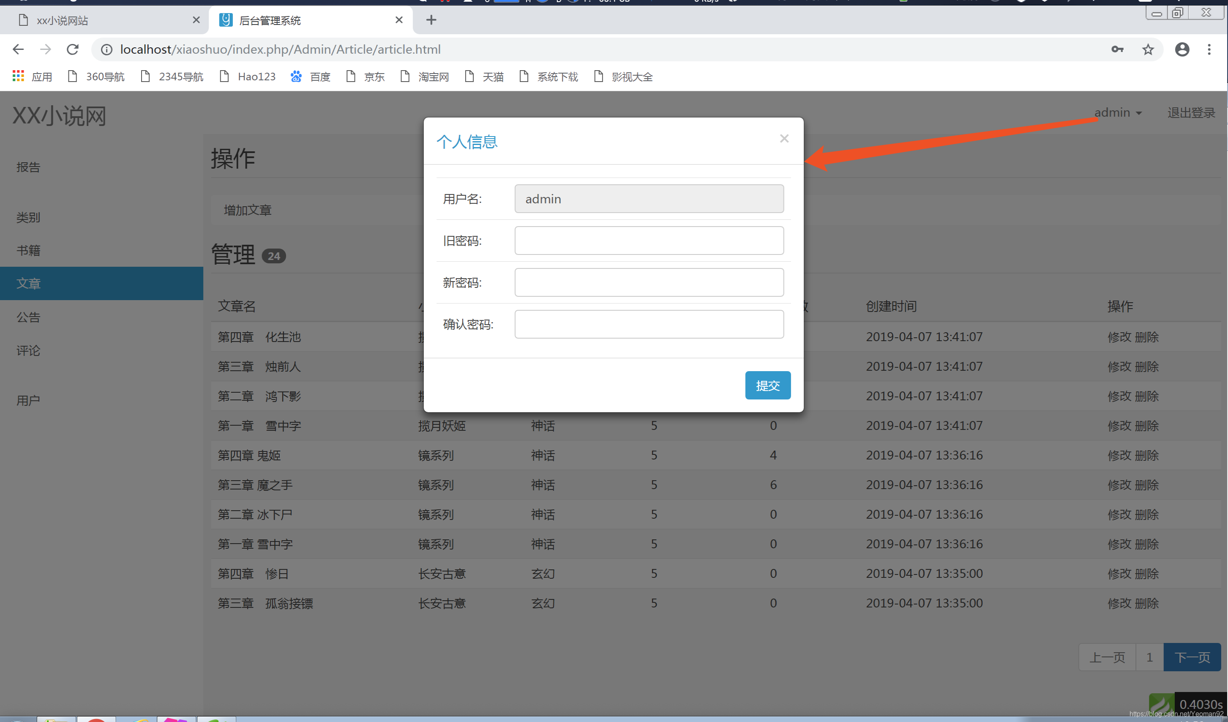Open the 应用 apps bookmark
Image resolution: width=1228 pixels, height=722 pixels.
[x=32, y=77]
